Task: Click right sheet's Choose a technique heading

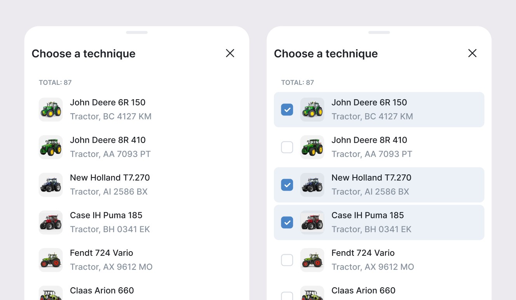Action: (x=326, y=53)
